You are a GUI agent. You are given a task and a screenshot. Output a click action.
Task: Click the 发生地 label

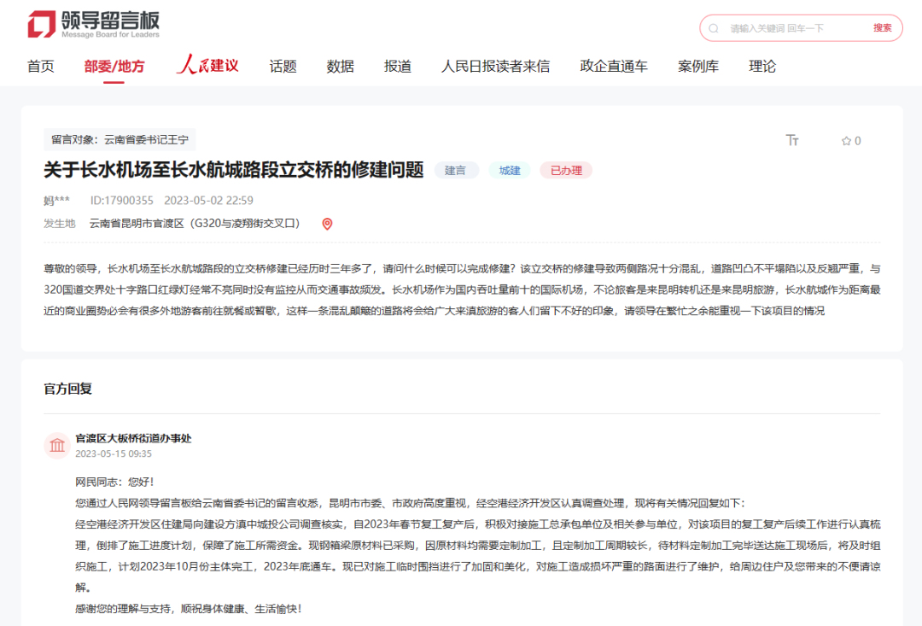(60, 224)
